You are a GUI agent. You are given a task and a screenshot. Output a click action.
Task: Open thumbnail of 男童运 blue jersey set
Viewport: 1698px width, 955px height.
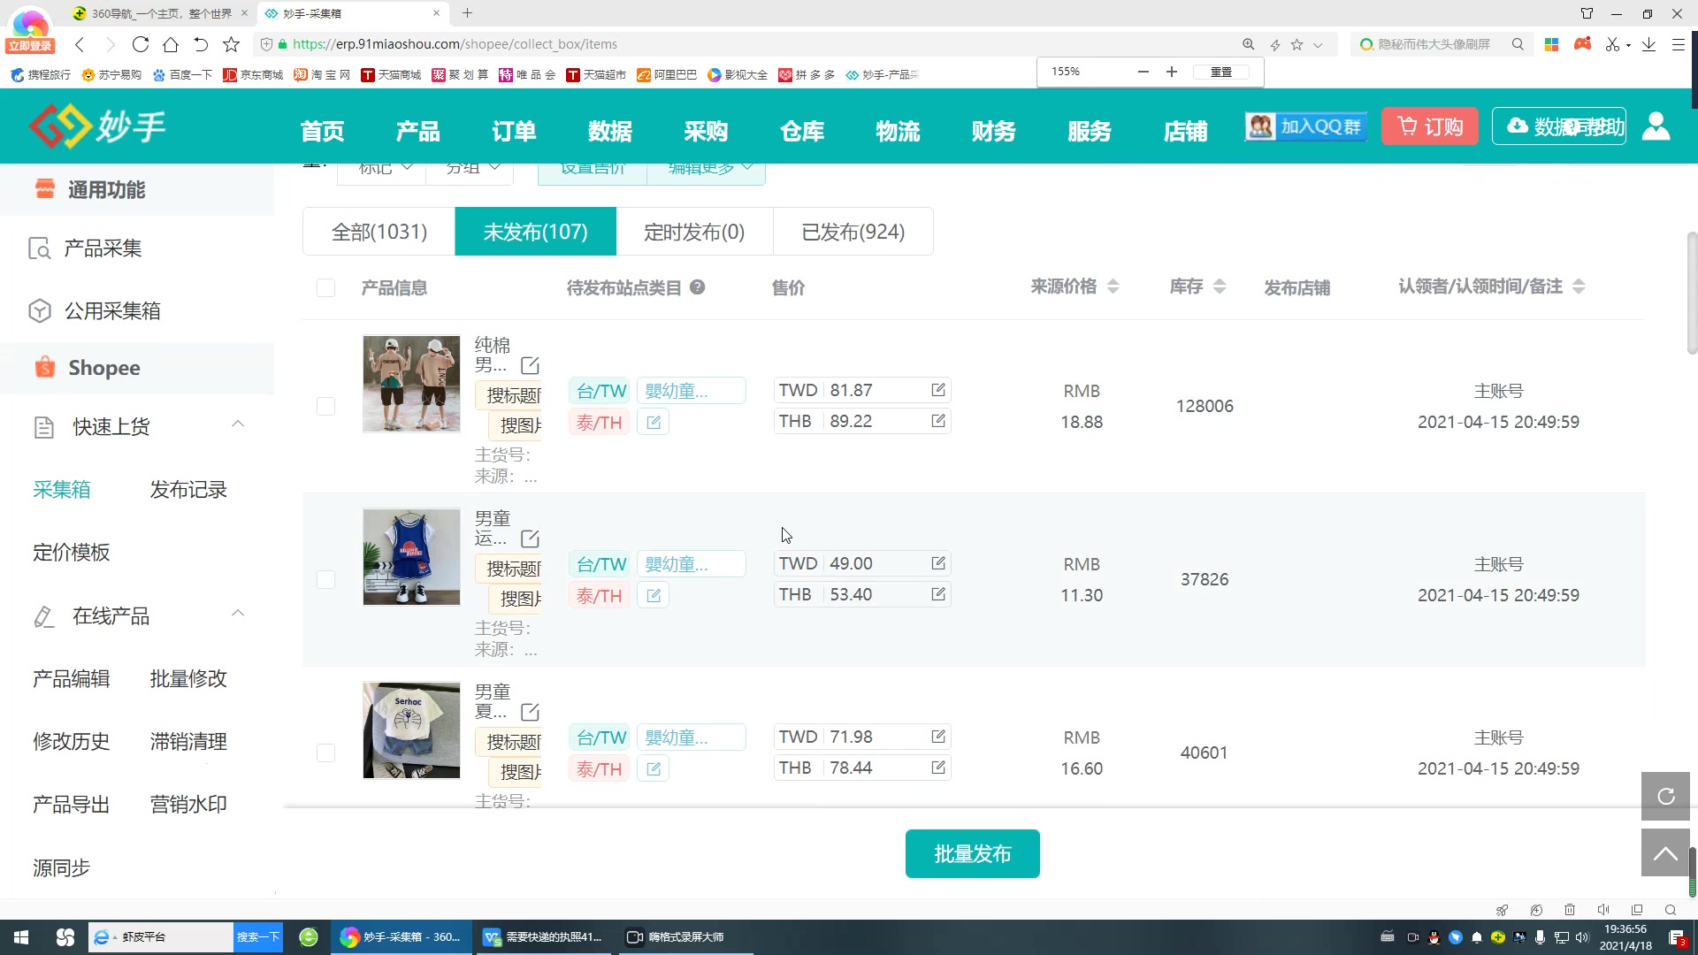tap(411, 557)
